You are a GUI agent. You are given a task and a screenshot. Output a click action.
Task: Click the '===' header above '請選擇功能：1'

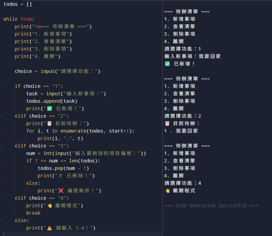187,12
